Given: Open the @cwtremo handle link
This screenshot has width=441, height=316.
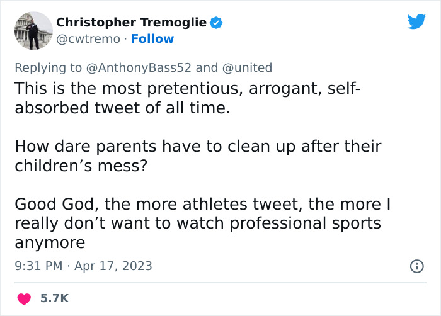Looking at the screenshot, I should 88,39.
